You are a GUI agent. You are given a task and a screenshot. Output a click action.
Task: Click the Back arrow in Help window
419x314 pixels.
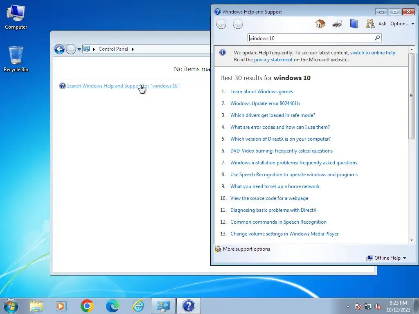point(221,24)
